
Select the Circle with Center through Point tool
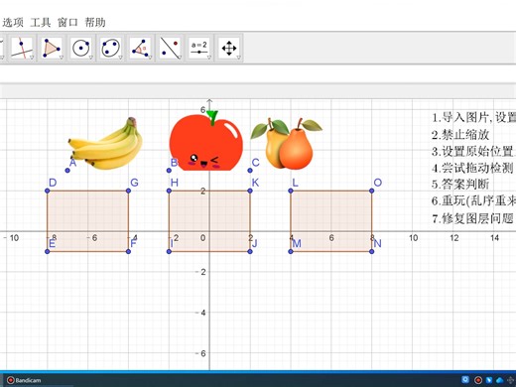coord(80,48)
